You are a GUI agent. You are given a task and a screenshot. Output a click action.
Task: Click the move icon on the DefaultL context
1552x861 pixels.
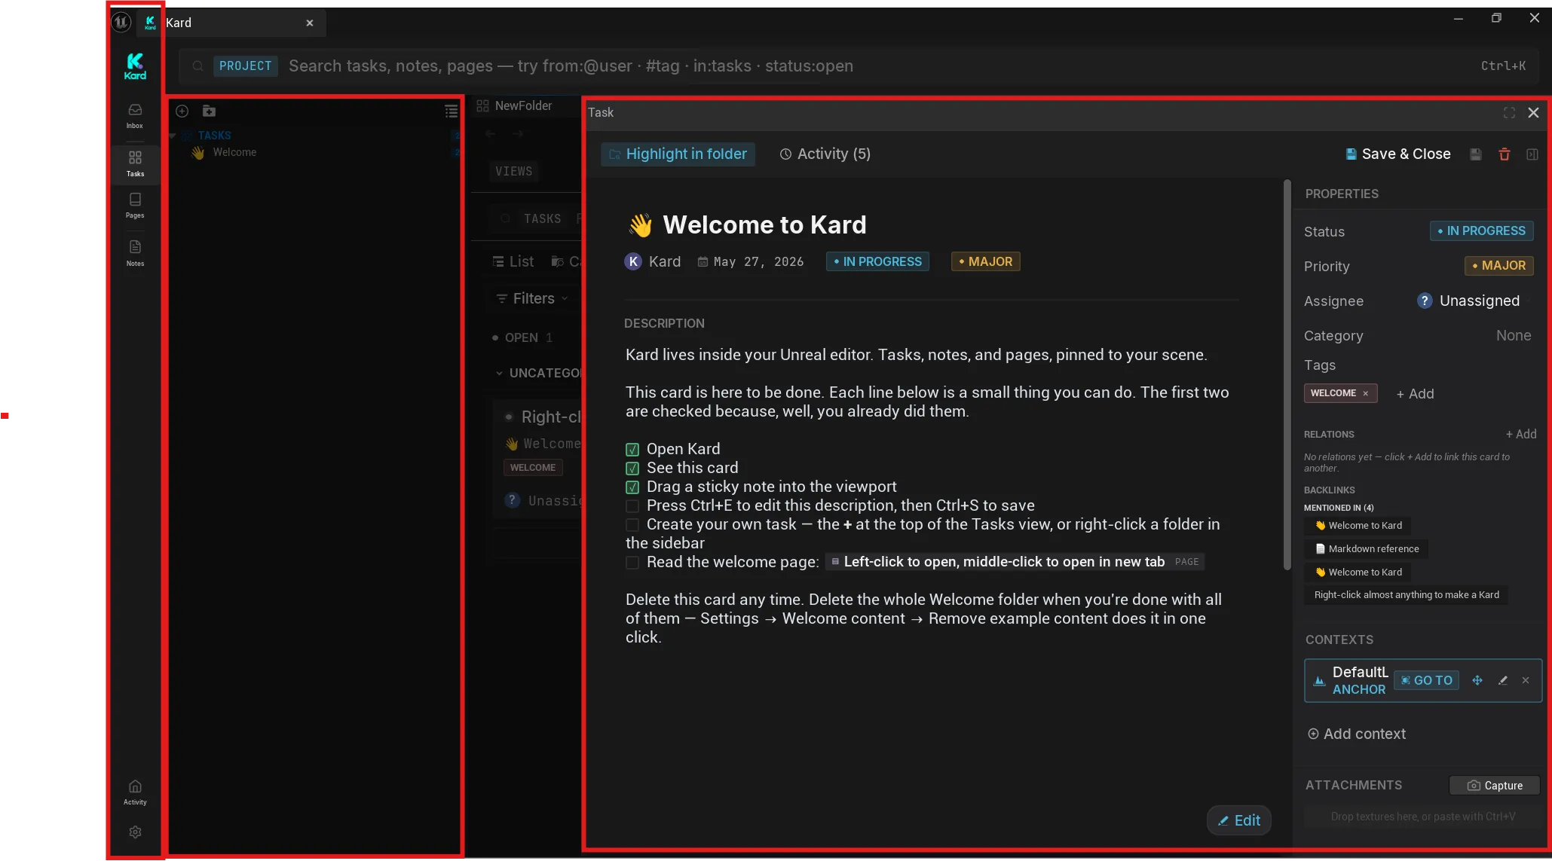(1477, 680)
